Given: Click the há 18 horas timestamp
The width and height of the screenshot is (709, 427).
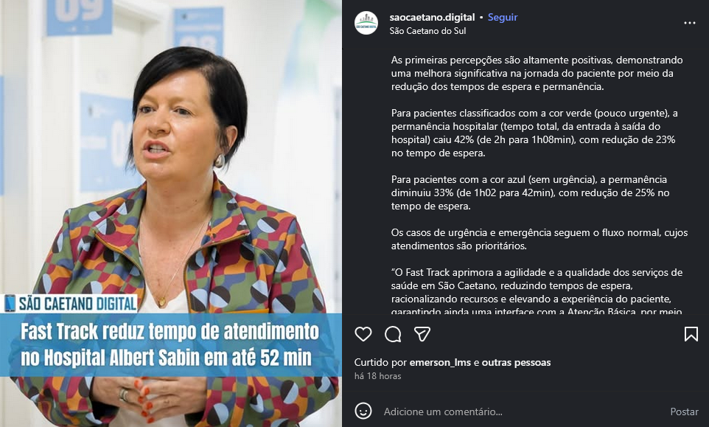Looking at the screenshot, I should pos(377,376).
